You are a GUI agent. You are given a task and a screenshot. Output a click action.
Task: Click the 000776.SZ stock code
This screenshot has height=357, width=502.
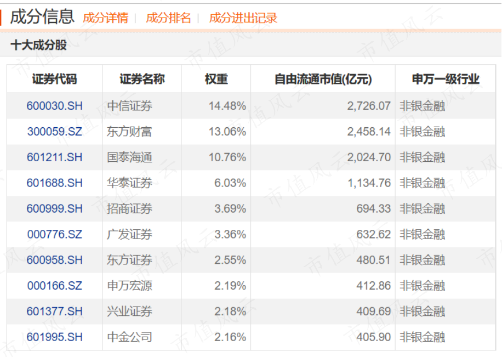click(55, 234)
